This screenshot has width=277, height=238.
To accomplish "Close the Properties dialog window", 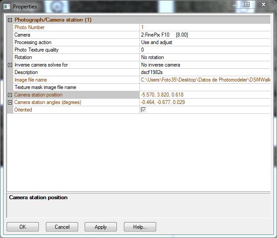I will coord(265,5).
